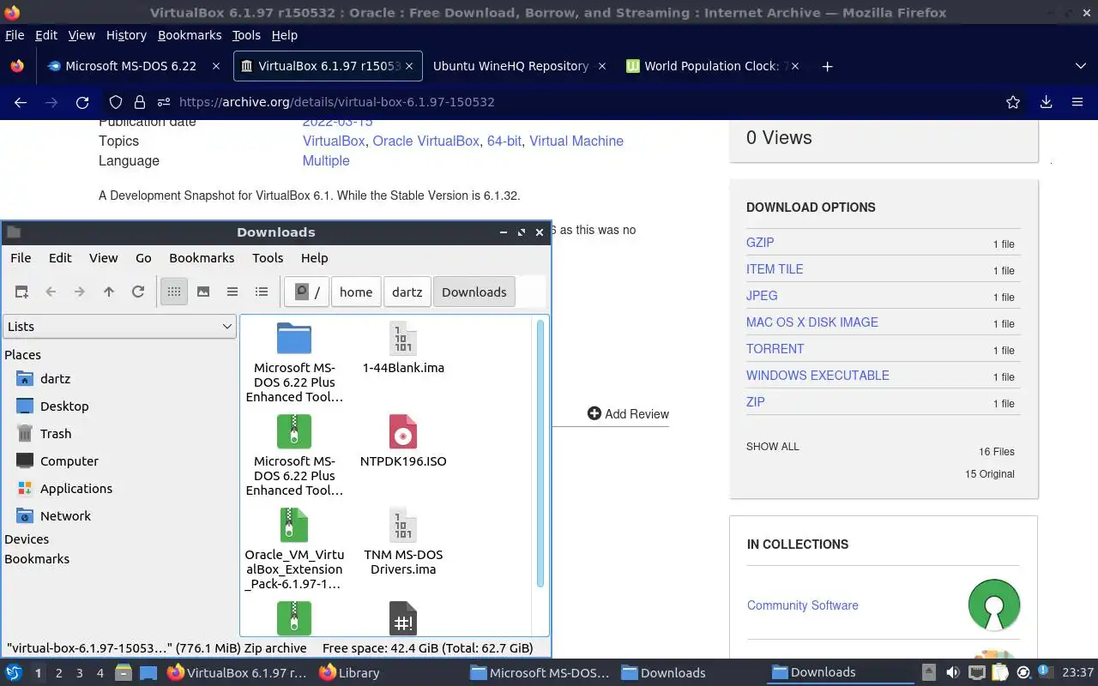Open the Lists side pane dropdown
This screenshot has width=1098, height=686.
point(120,326)
